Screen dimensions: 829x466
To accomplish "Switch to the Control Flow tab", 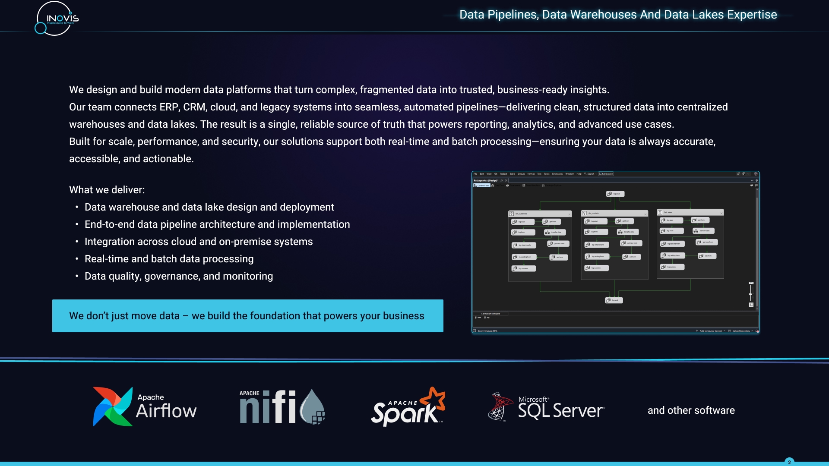I will tap(482, 186).
